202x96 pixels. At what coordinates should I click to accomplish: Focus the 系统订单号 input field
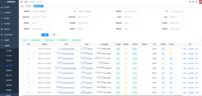[x=40, y=17]
